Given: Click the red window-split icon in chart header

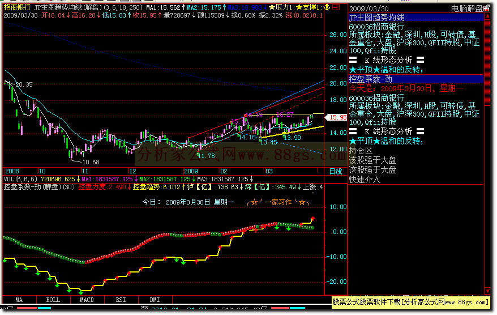Looking at the screenshot, I should coord(336,7).
